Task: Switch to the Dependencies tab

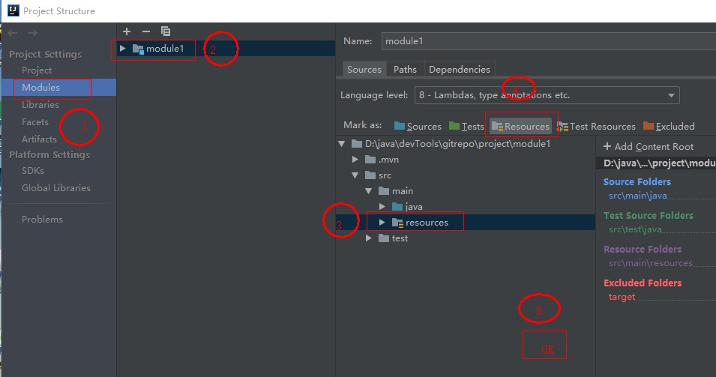Action: pos(460,70)
